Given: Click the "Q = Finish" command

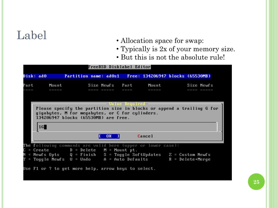Looking at the screenshot, I should pos(83,155).
